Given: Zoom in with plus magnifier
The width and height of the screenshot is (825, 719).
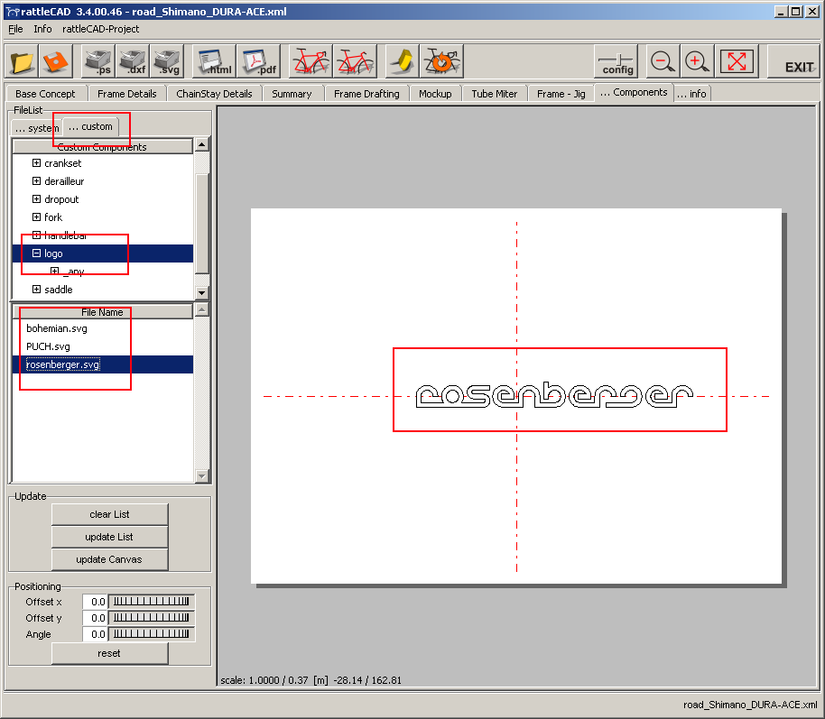Looking at the screenshot, I should [697, 61].
